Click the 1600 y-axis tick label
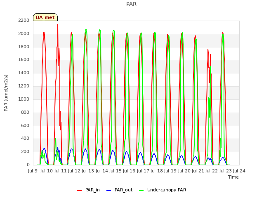Viewport: 264px width, 198px height. pos(24,59)
